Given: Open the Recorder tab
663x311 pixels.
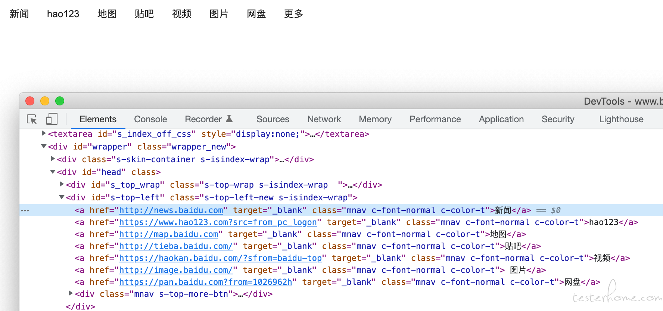Looking at the screenshot, I should click(x=203, y=119).
